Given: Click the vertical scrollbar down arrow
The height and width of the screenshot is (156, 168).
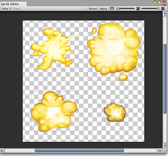Looking at the screenshot, I should [x=165, y=146].
